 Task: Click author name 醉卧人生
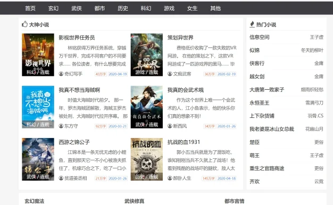point(182,178)
